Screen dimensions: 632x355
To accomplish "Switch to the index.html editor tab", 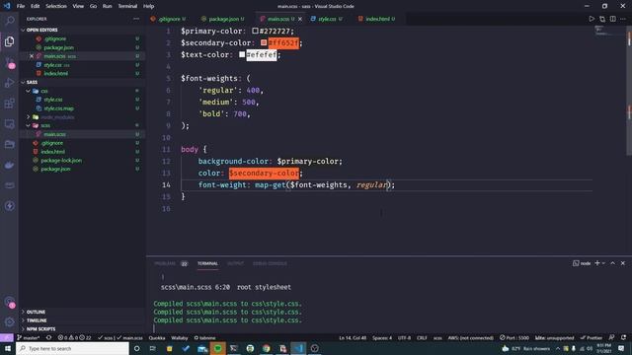I will (x=377, y=19).
